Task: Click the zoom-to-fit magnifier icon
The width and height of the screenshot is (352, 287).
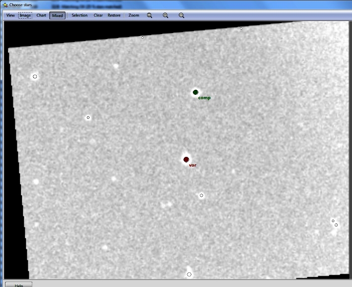Action: tap(150, 15)
